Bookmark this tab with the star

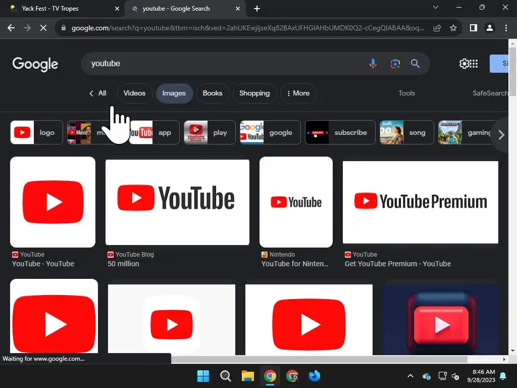453,28
